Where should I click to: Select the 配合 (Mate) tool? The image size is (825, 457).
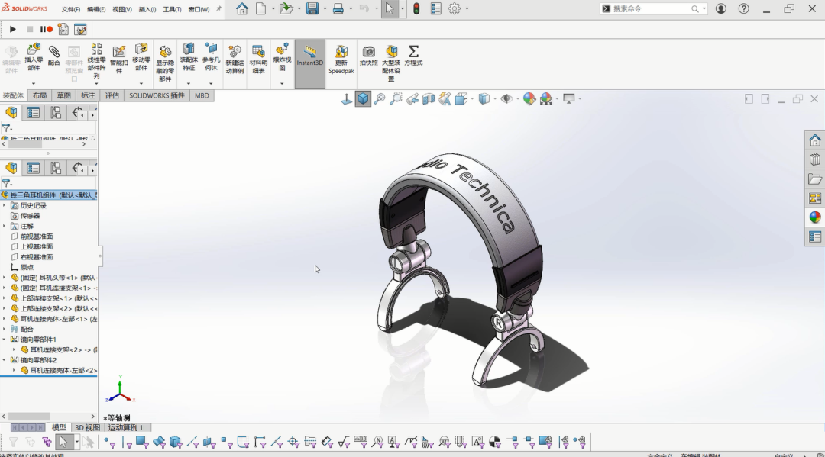(53, 57)
